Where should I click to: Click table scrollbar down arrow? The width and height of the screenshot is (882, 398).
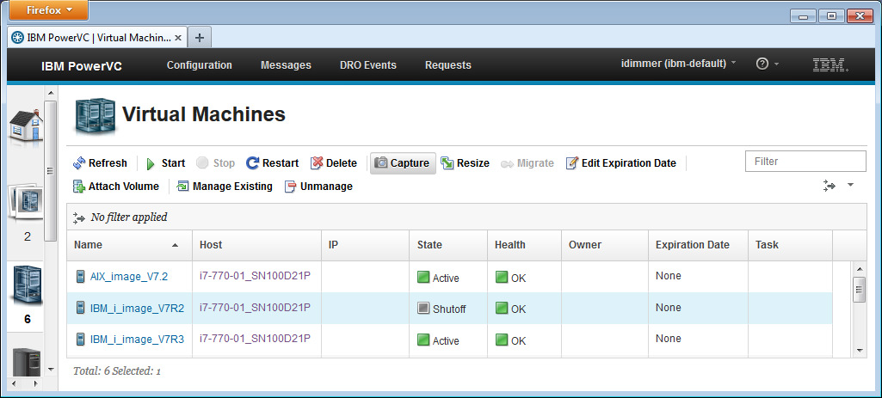click(859, 350)
